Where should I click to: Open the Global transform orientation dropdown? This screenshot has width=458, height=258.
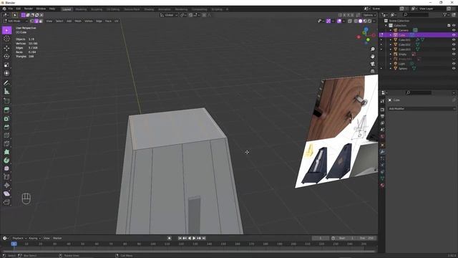coord(169,15)
